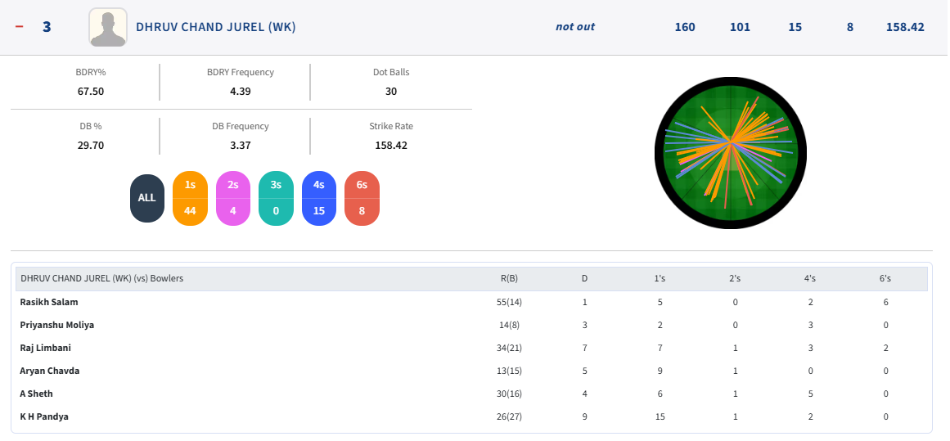The width and height of the screenshot is (950, 441).
Task: Click the BDRY% stat value 67.50
Action: pyautogui.click(x=90, y=91)
